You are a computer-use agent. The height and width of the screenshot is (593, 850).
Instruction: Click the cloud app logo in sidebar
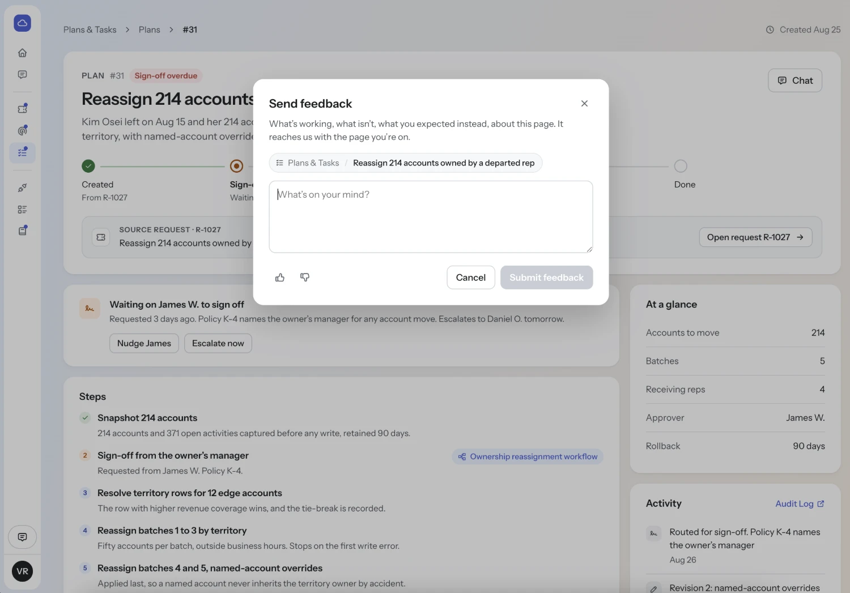(22, 23)
